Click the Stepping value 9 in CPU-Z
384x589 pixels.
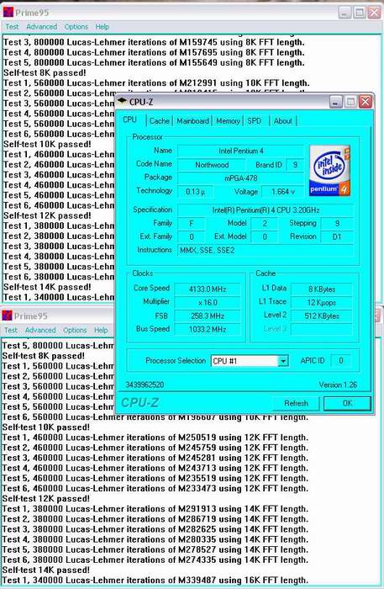coord(337,224)
